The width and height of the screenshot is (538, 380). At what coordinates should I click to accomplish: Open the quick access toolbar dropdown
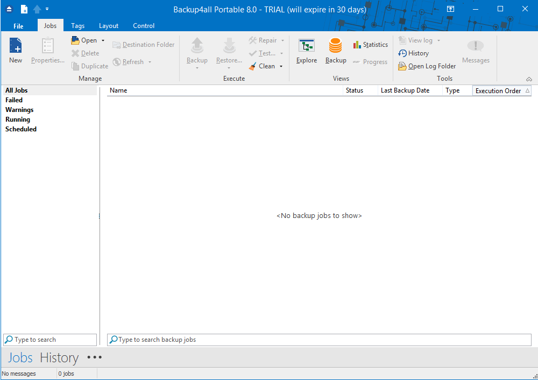47,9
